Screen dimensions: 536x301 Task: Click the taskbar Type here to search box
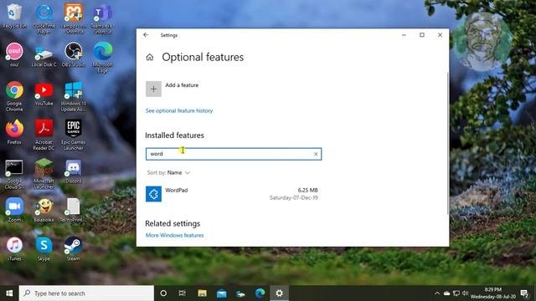[x=86, y=293]
